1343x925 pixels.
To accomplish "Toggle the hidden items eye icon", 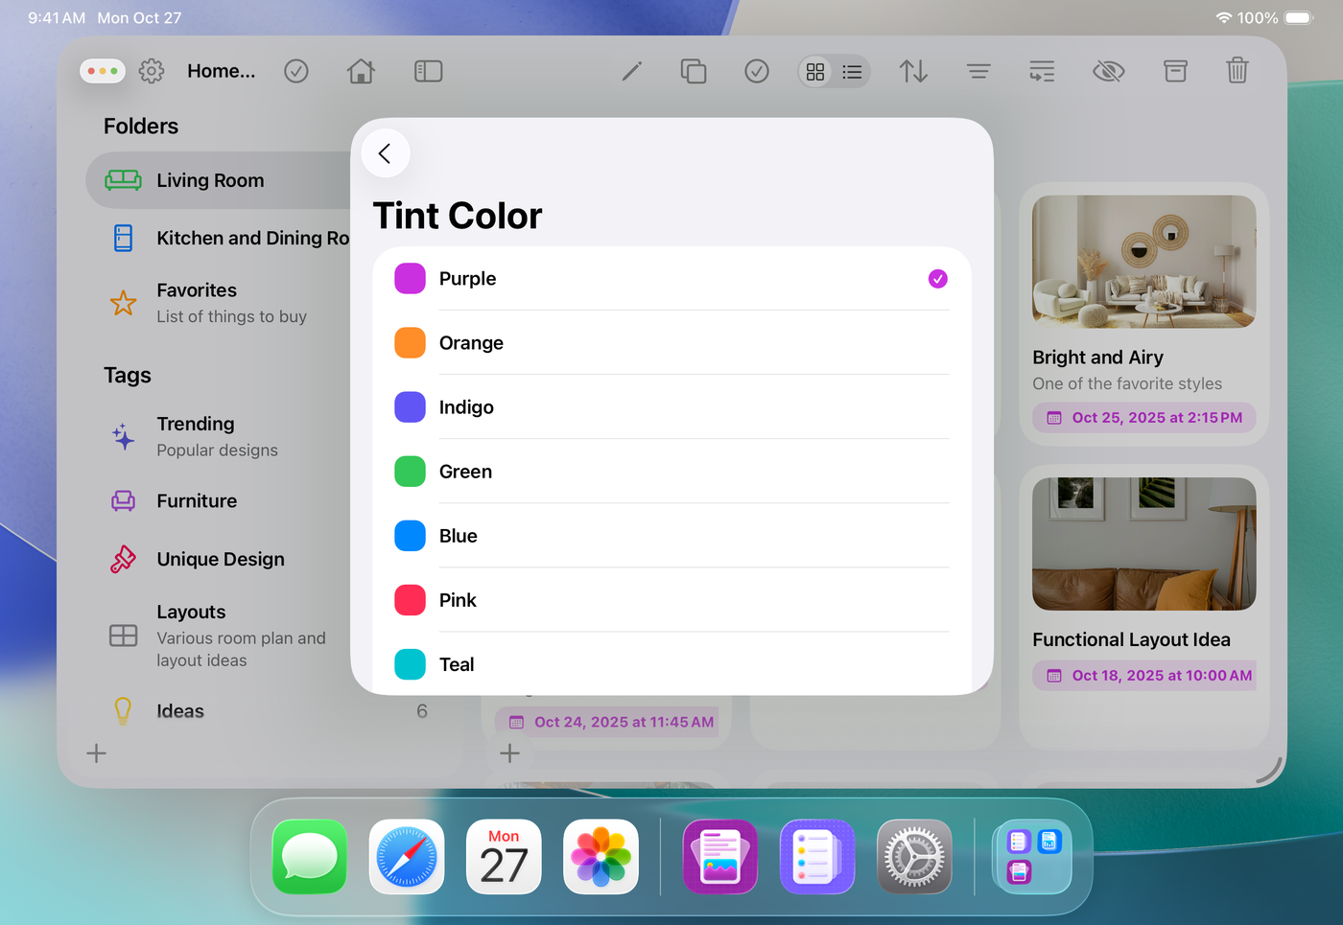I will (1108, 71).
